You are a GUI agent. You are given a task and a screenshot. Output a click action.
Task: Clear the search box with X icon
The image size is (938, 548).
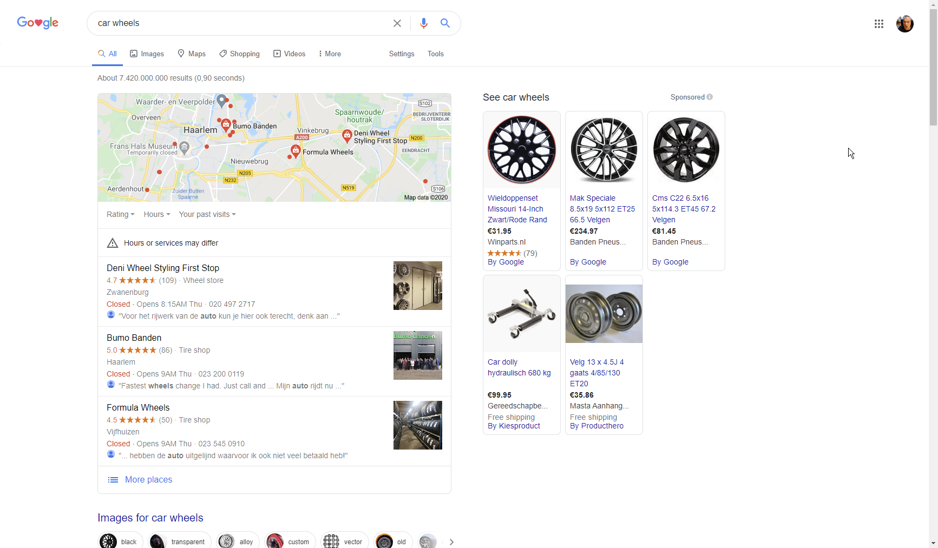[x=397, y=23]
